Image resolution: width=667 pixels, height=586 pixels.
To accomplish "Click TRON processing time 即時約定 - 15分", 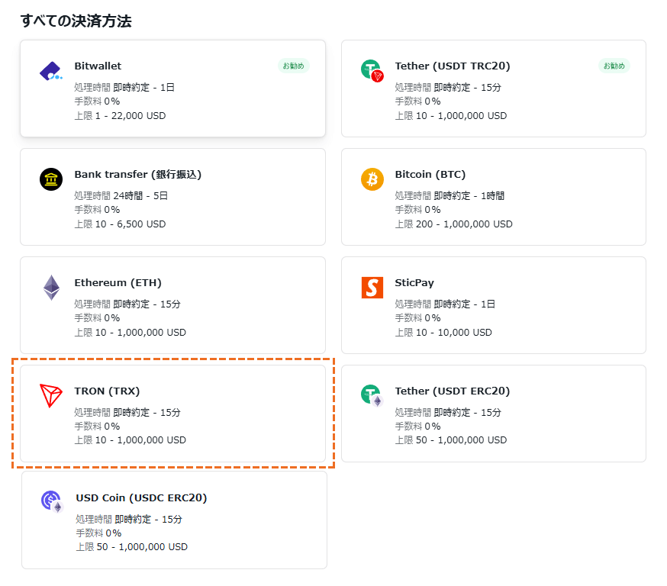I will click(x=127, y=412).
